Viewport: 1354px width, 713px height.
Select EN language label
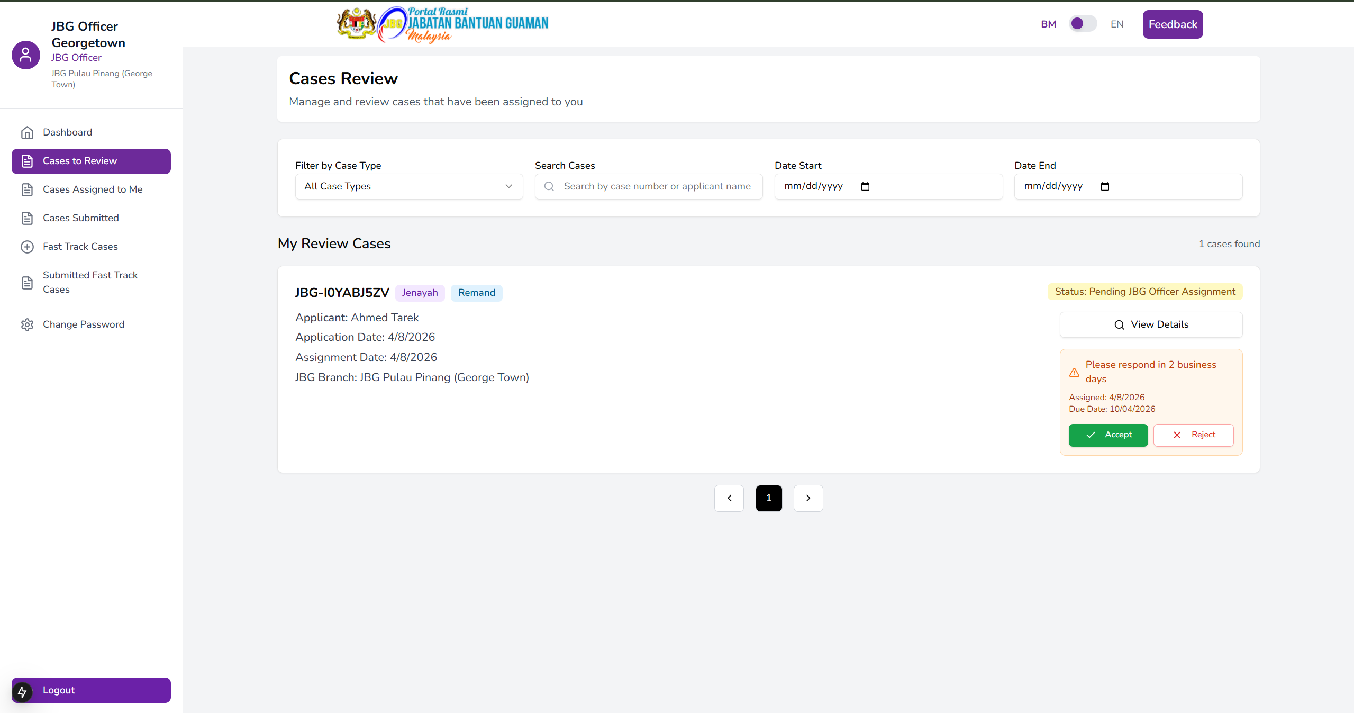pos(1116,24)
